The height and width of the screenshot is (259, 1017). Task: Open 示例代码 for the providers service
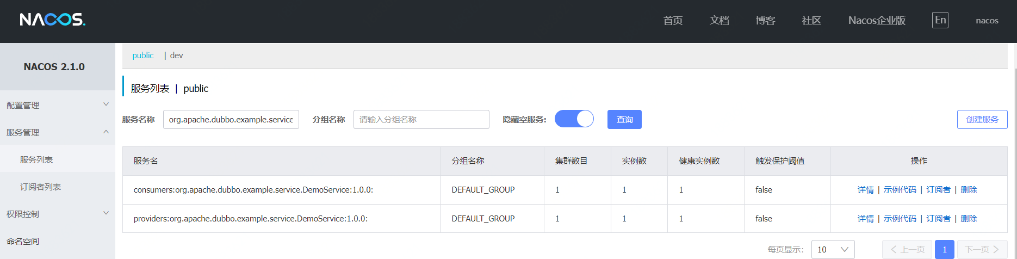(900, 219)
